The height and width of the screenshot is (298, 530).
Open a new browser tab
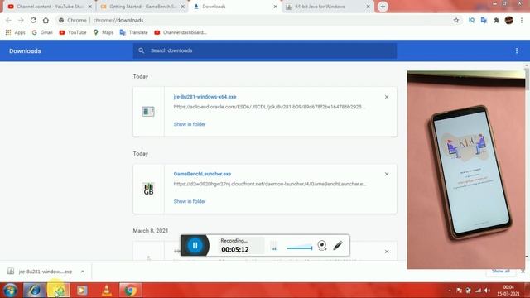383,7
